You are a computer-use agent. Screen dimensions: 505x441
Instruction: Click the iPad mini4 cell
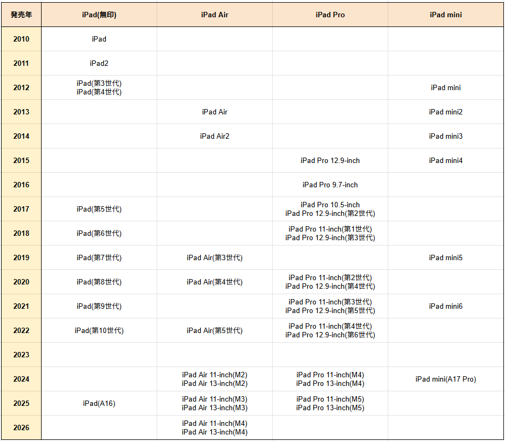coord(446,160)
